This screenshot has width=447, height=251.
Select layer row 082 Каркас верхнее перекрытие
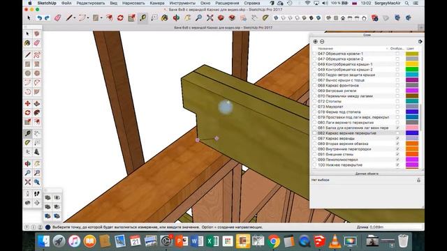click(366, 133)
